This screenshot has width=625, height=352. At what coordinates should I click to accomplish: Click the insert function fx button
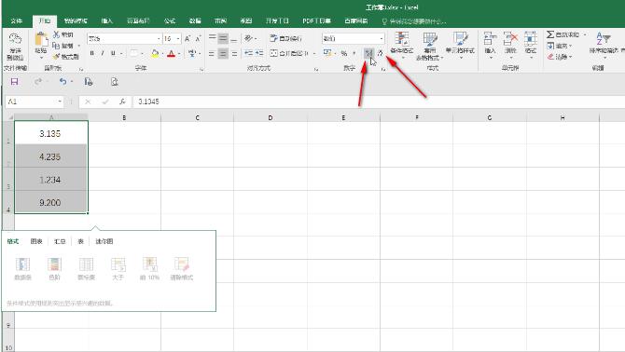pyautogui.click(x=122, y=102)
